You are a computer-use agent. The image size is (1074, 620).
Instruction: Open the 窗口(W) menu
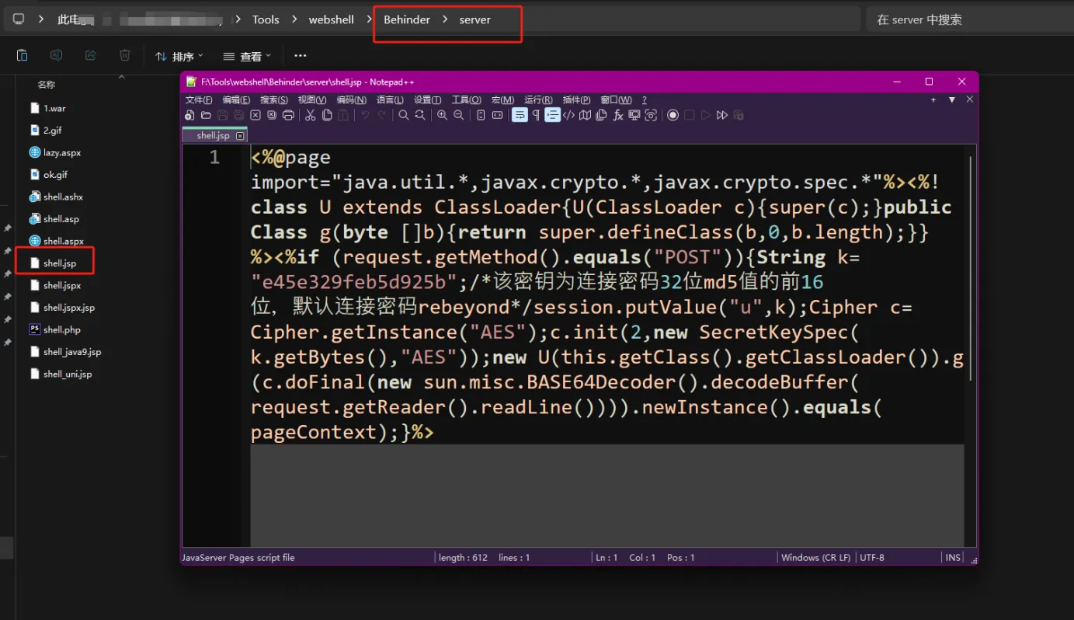(x=616, y=99)
